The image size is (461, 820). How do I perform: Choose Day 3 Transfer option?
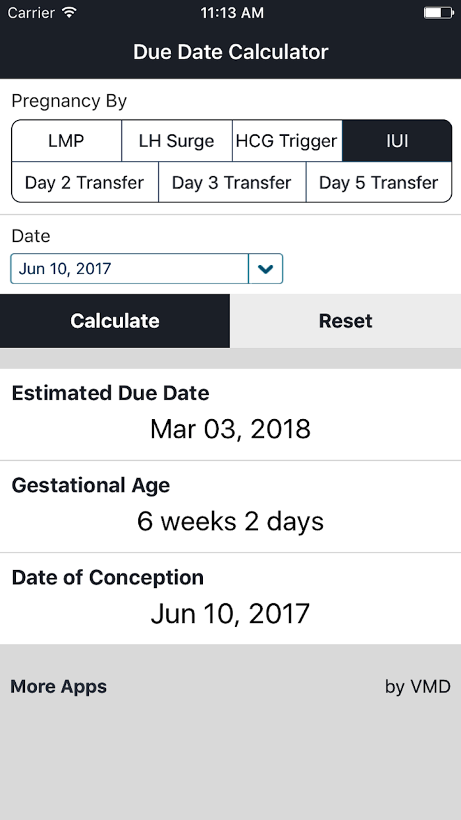[232, 183]
